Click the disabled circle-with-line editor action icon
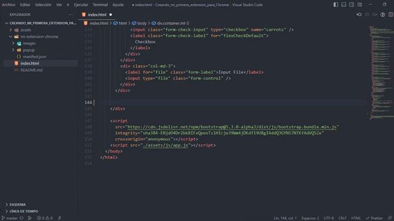 [367, 15]
